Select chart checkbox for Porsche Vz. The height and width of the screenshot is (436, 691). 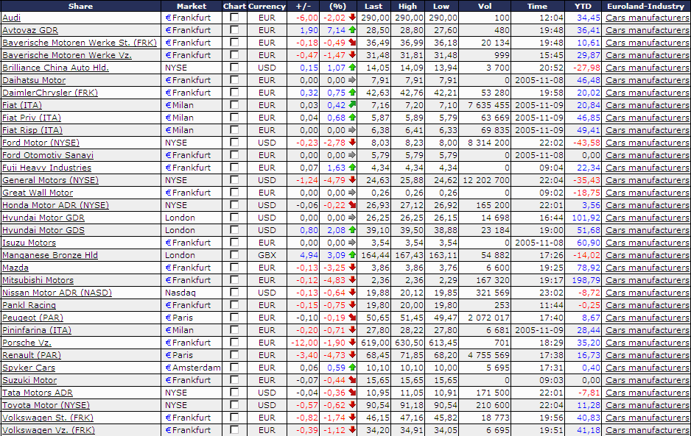coord(234,343)
